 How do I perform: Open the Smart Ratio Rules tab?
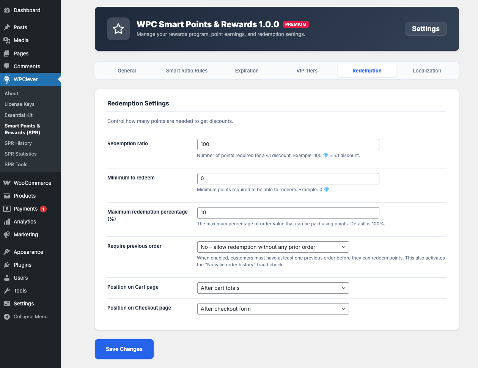click(187, 71)
